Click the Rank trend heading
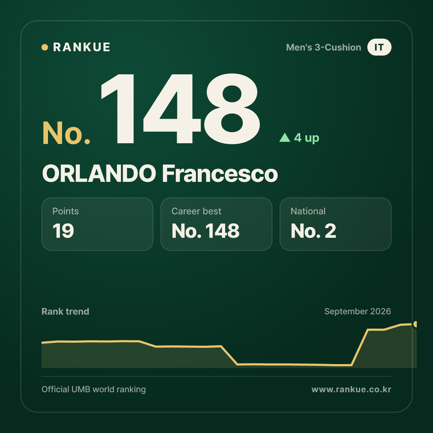 [65, 311]
